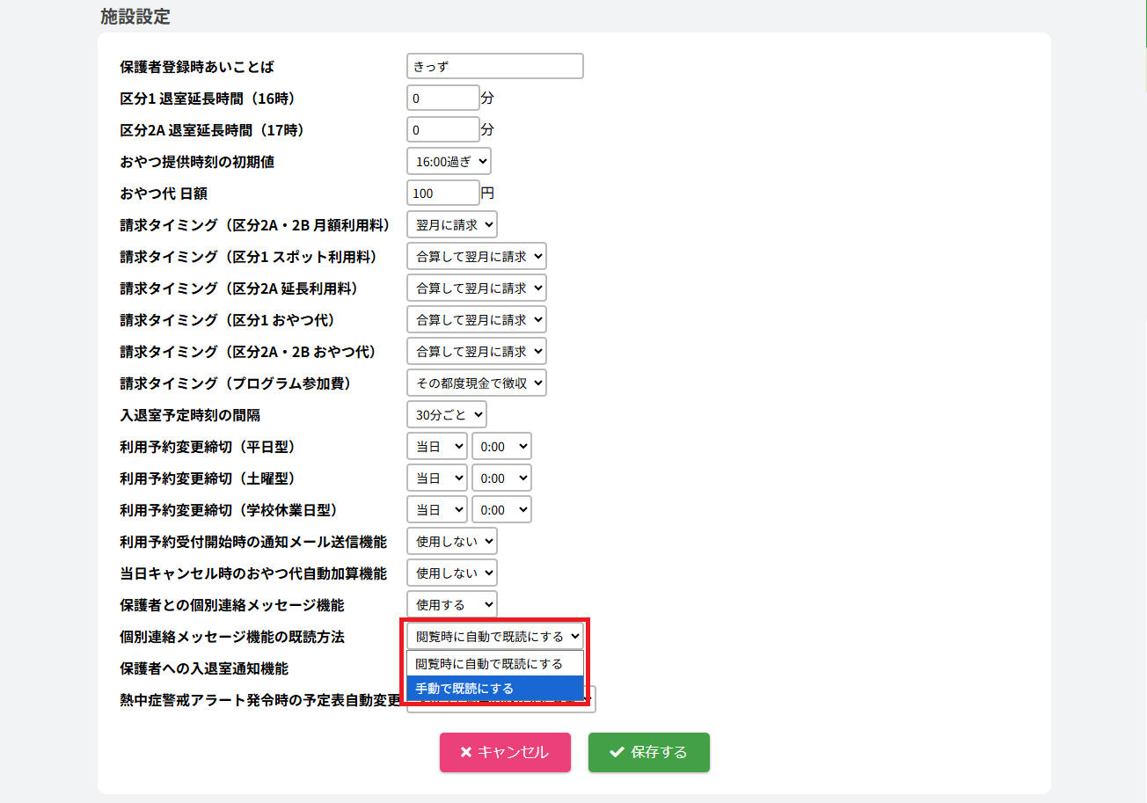Click the キャンセル cancel button
This screenshot has height=803, width=1147.
(505, 752)
